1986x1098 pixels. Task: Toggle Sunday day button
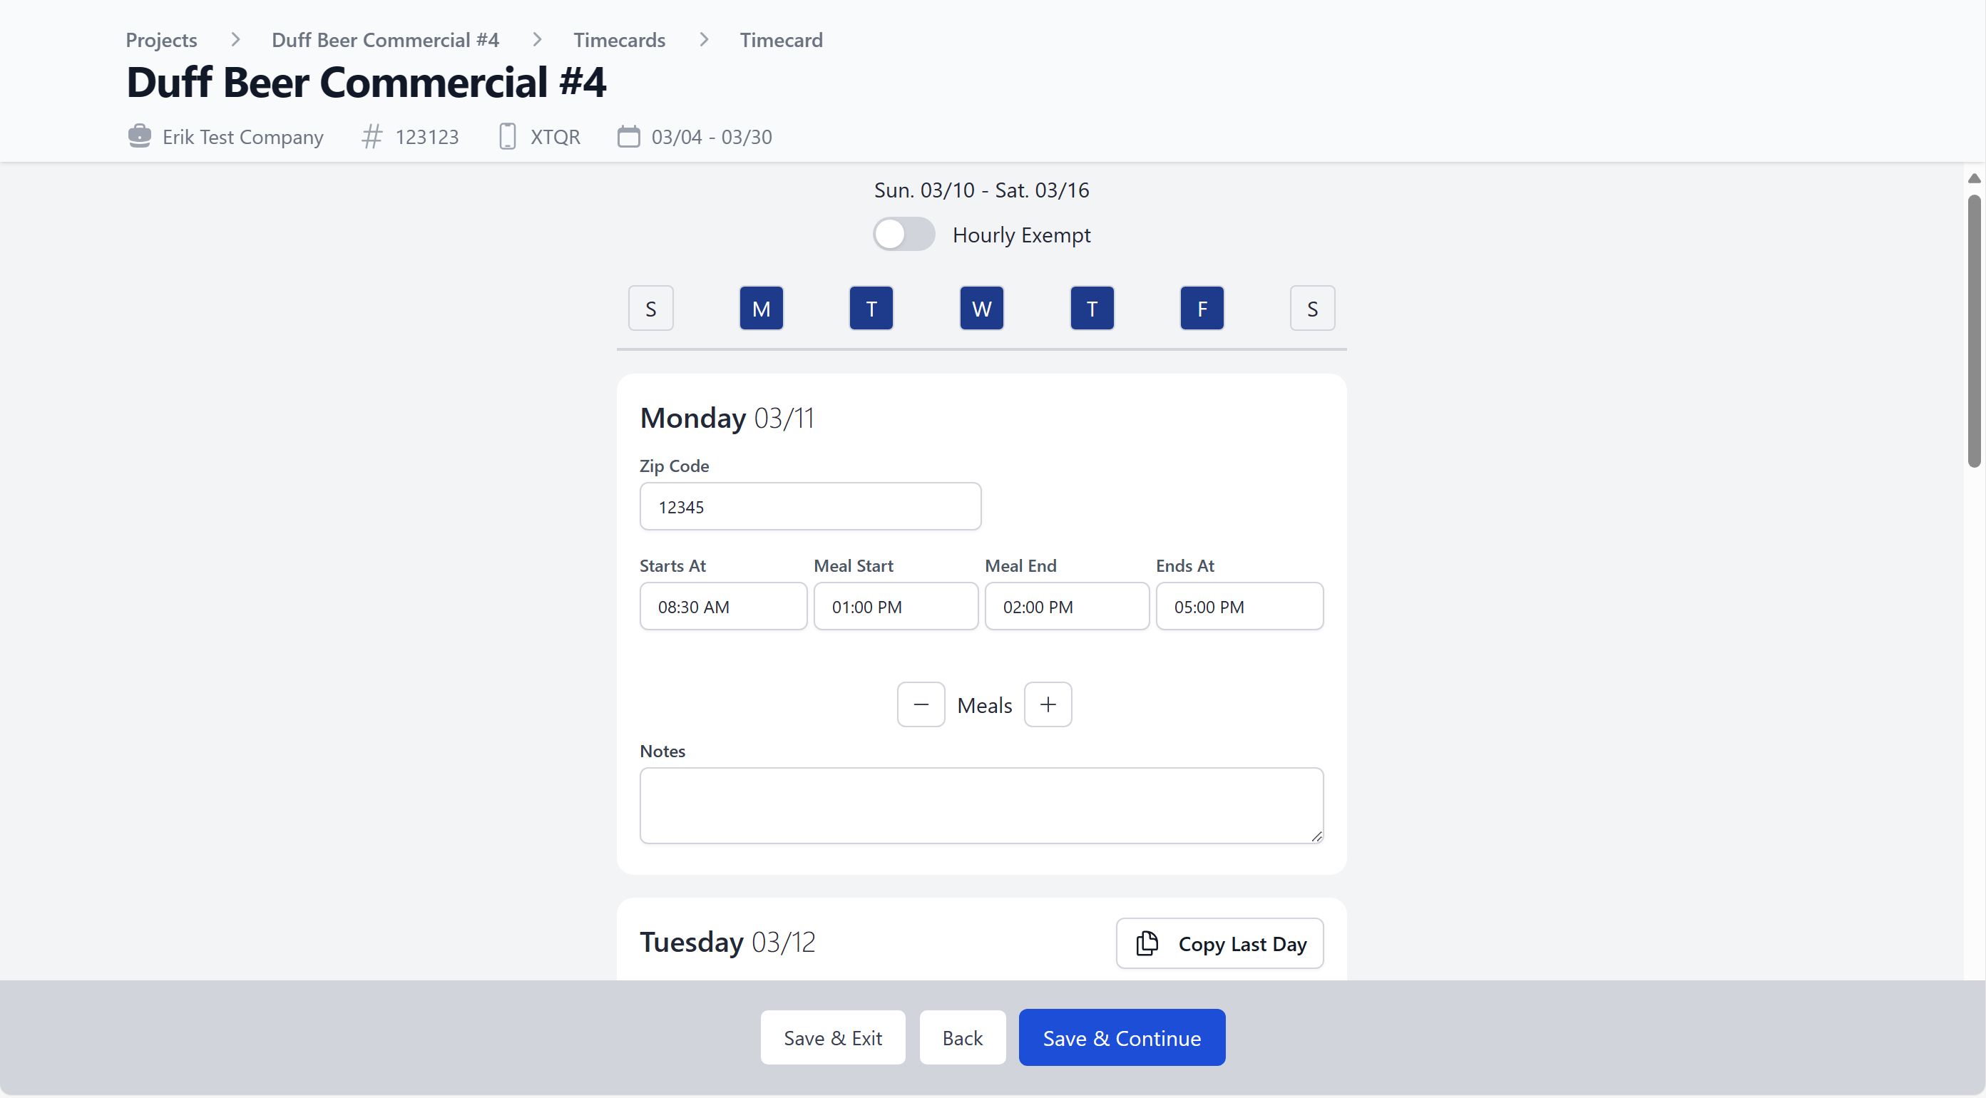pyautogui.click(x=650, y=309)
